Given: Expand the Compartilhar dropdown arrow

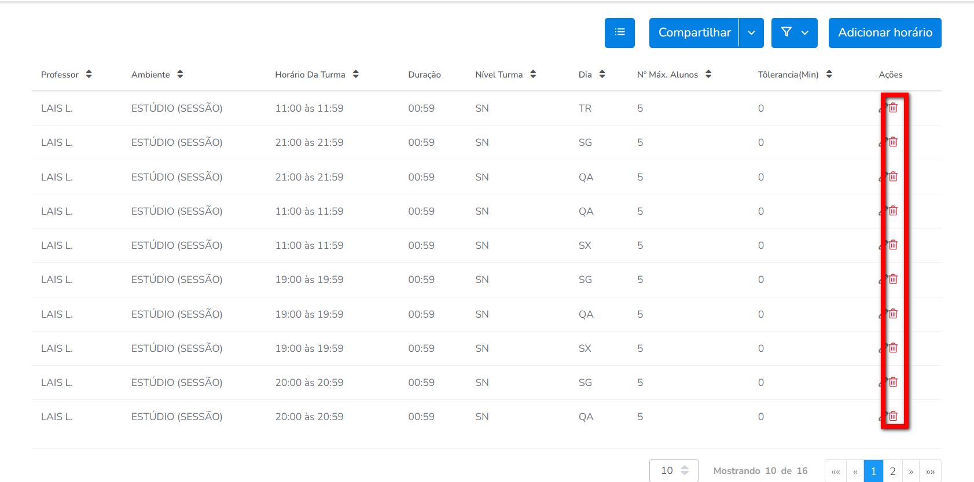Looking at the screenshot, I should [751, 33].
